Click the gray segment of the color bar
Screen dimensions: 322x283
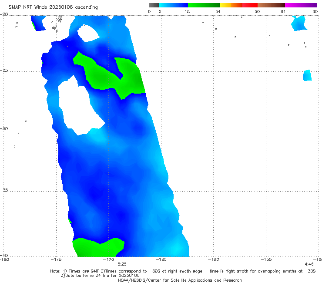pos(154,5)
